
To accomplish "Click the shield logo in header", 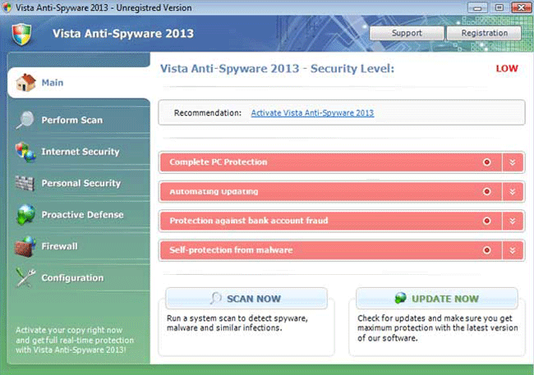I will click(x=24, y=34).
